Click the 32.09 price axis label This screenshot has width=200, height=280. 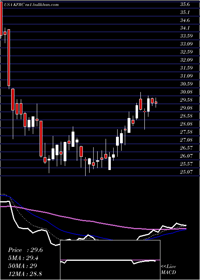coord(186,60)
